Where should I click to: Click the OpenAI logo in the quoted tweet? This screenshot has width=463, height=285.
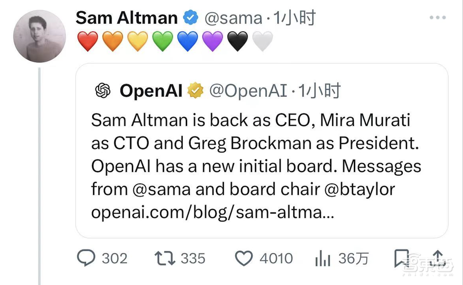coord(102,90)
